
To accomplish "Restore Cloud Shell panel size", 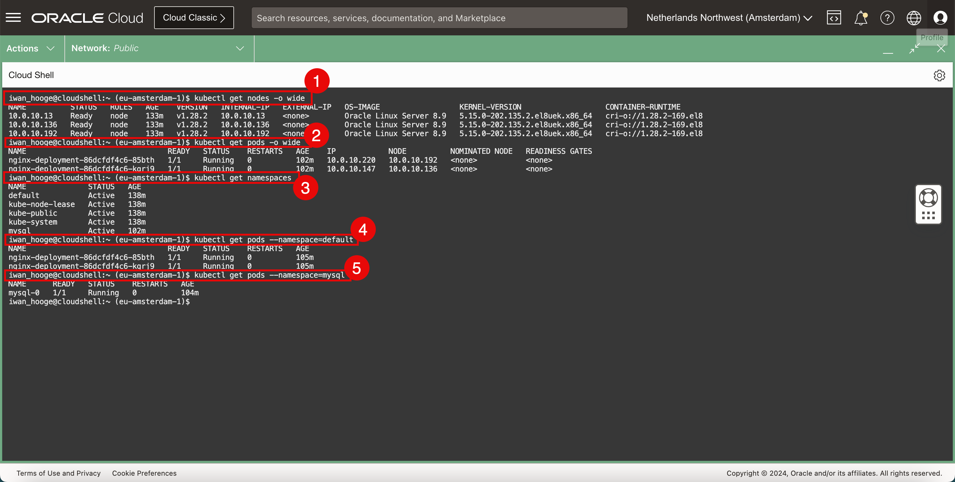I will click(x=914, y=48).
